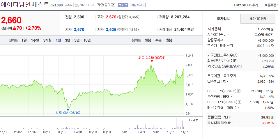The height and width of the screenshot is (138, 278).
Task: Click the 시가 value 2,570
Action: (79, 29)
